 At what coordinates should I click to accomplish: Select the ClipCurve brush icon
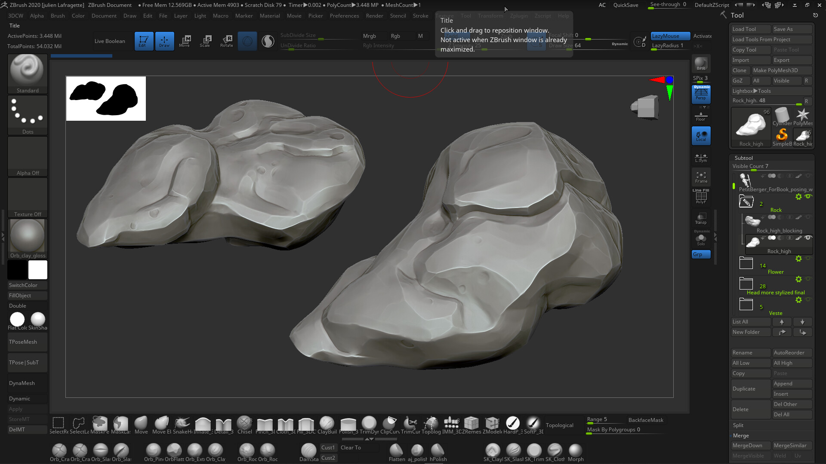[x=390, y=425]
